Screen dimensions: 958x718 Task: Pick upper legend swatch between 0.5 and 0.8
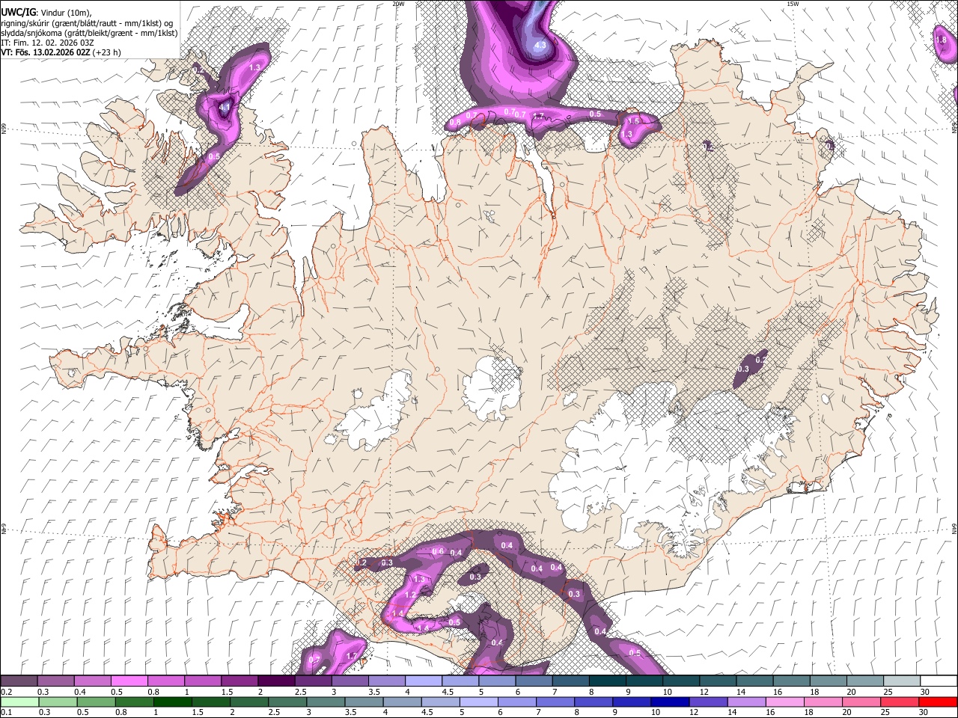(129, 681)
